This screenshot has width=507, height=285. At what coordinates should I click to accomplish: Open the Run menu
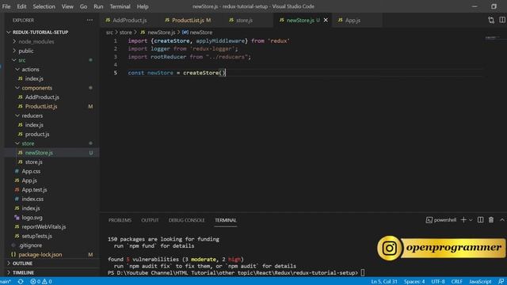coord(98,6)
